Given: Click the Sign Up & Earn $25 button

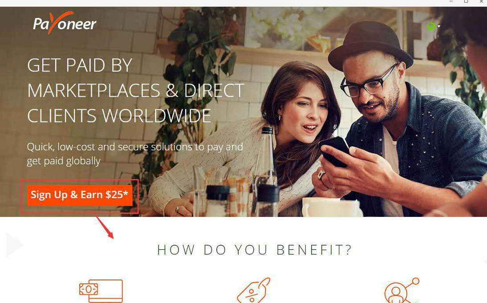Looking at the screenshot, I should click(80, 195).
